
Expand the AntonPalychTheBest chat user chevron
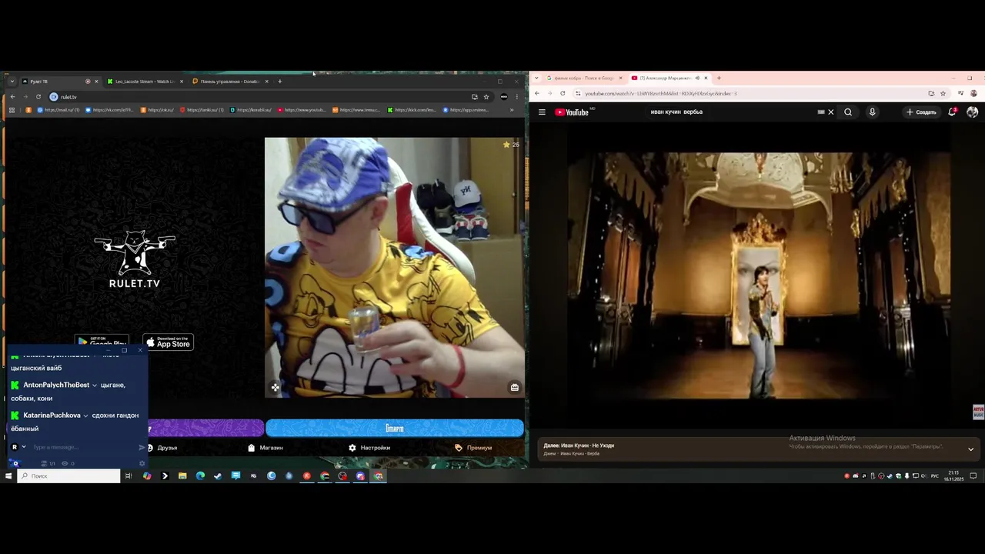(95, 385)
